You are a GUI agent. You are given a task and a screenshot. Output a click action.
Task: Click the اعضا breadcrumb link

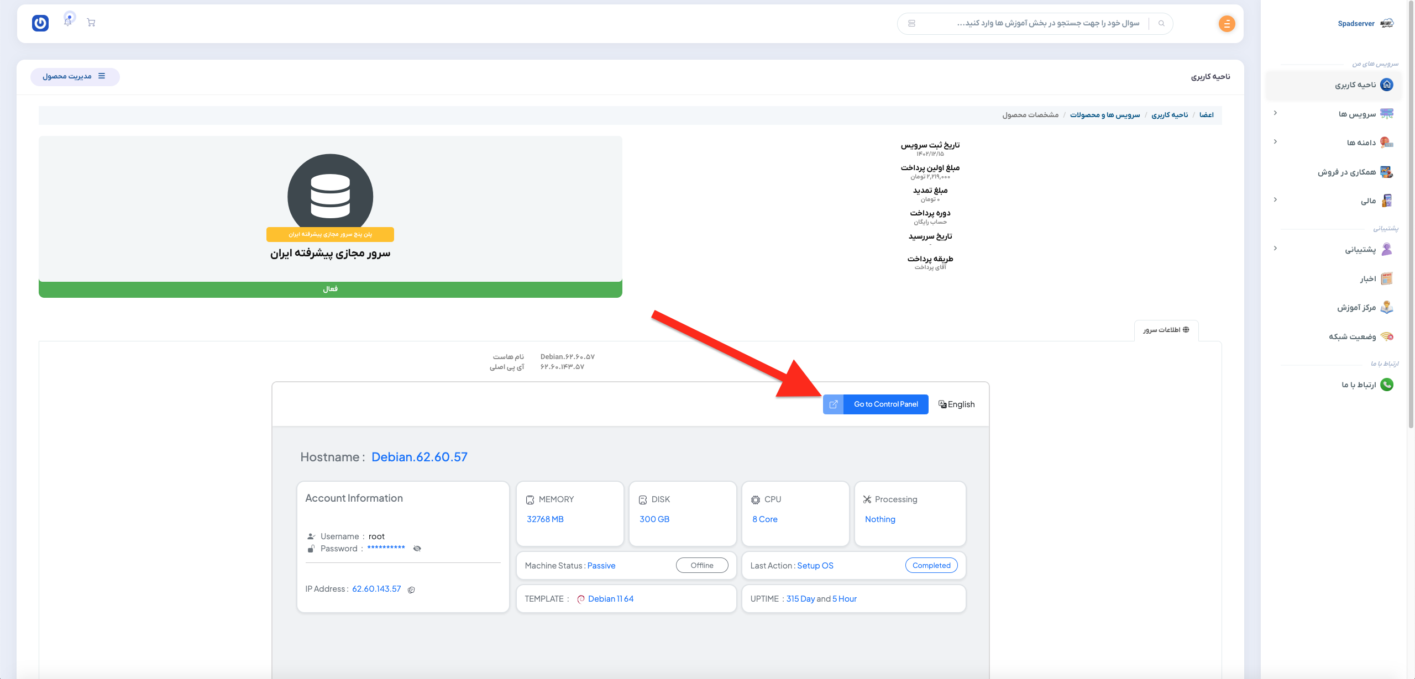click(1207, 115)
